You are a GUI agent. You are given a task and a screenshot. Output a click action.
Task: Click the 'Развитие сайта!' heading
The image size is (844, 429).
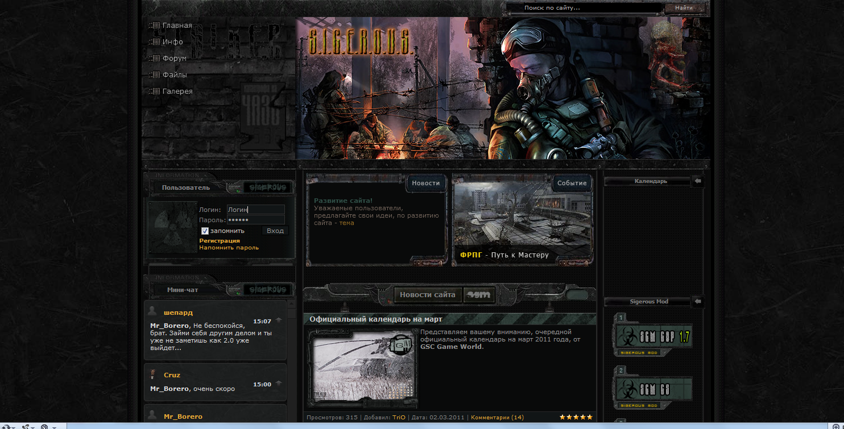[344, 201]
